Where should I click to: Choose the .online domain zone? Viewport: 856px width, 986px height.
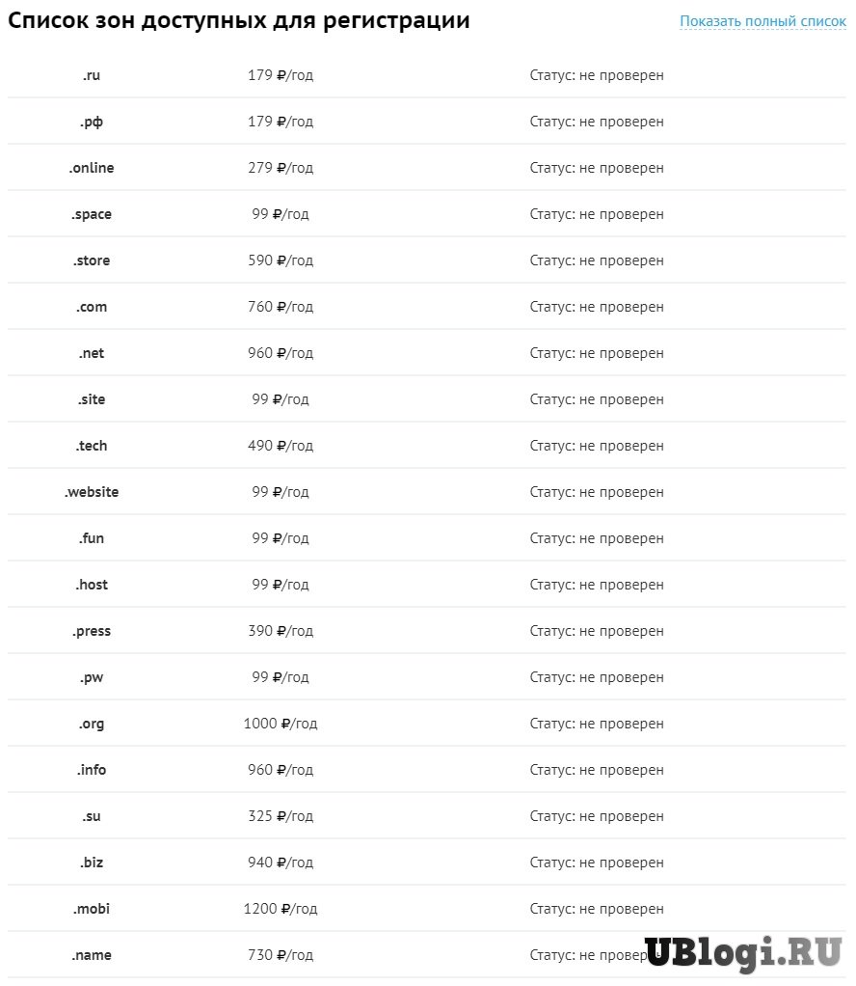(92, 168)
